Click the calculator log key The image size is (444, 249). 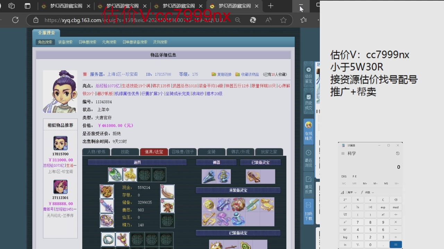click(345, 237)
